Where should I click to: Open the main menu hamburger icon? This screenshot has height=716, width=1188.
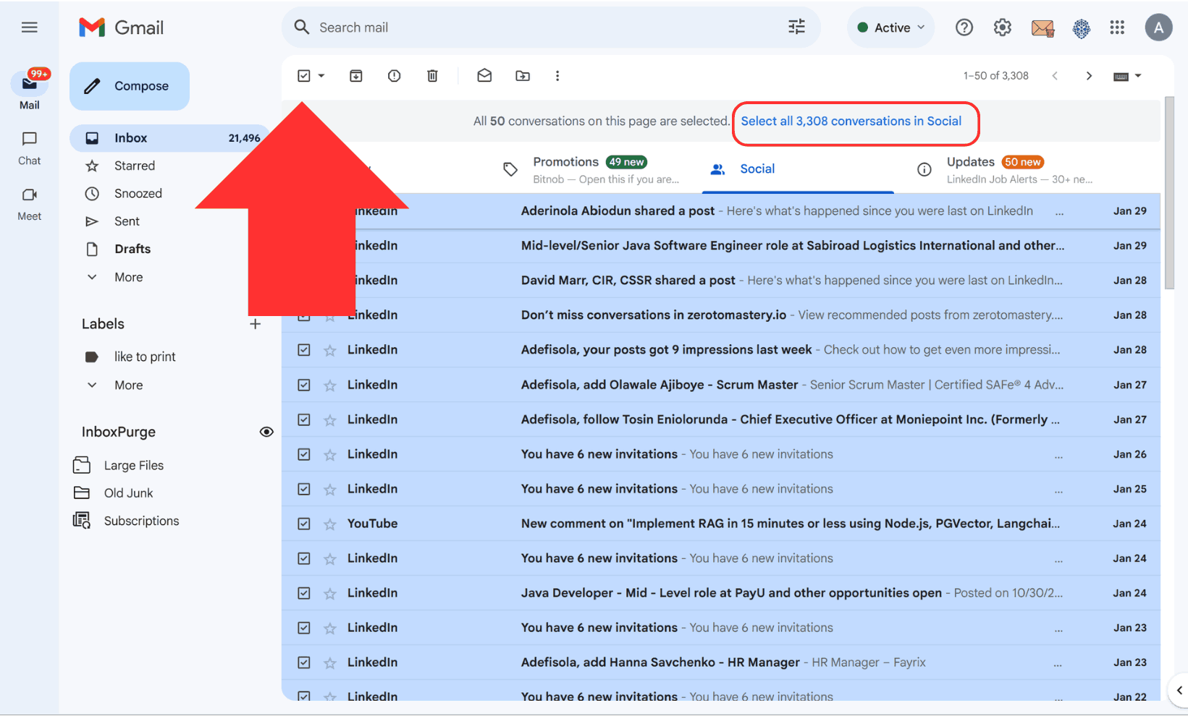pos(29,27)
